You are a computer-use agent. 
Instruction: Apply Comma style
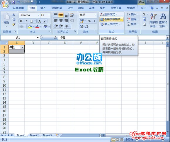coord(94,21)
